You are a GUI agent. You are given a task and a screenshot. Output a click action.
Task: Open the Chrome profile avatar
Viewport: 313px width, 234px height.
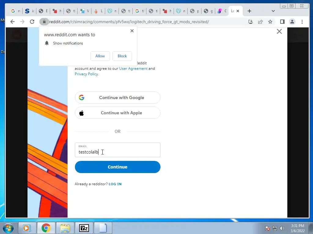pos(292,22)
